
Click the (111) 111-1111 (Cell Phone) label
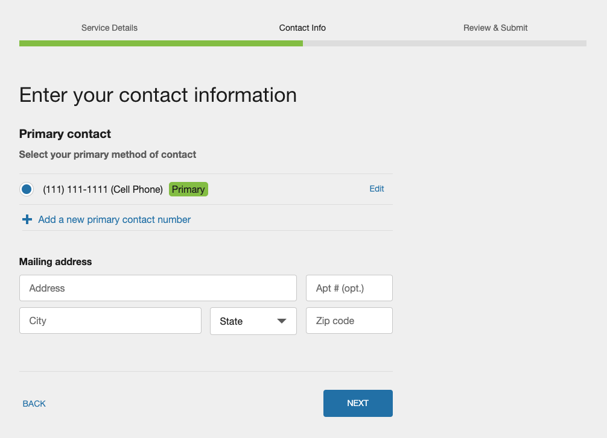pos(103,189)
